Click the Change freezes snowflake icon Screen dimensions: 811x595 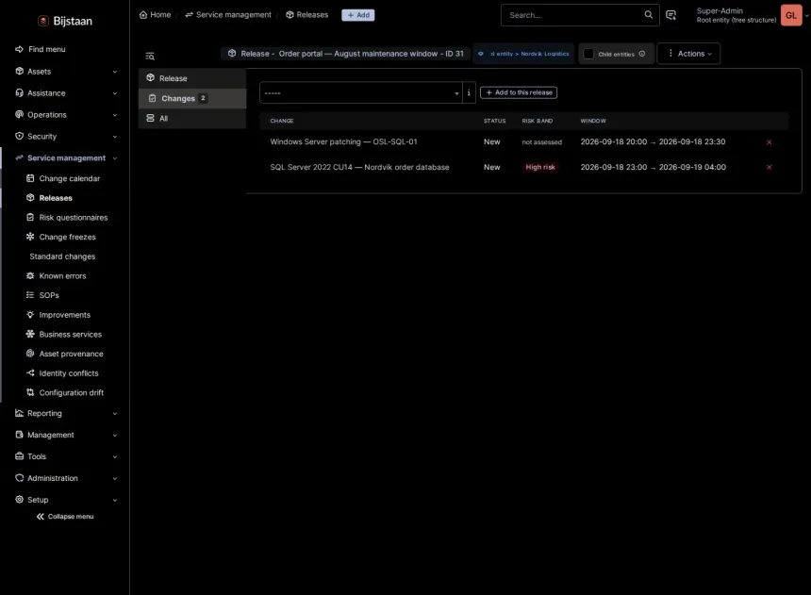point(30,237)
